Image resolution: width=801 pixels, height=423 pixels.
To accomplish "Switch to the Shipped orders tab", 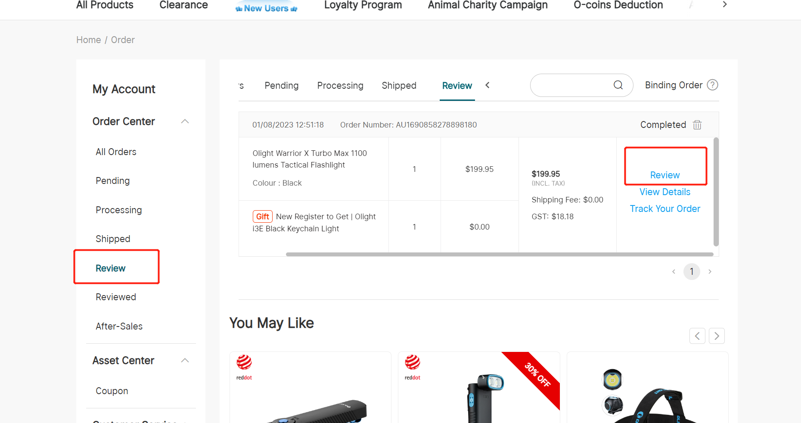I will pos(399,86).
